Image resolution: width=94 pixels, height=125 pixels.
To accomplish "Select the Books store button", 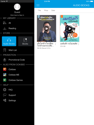I will pos(25,41).
